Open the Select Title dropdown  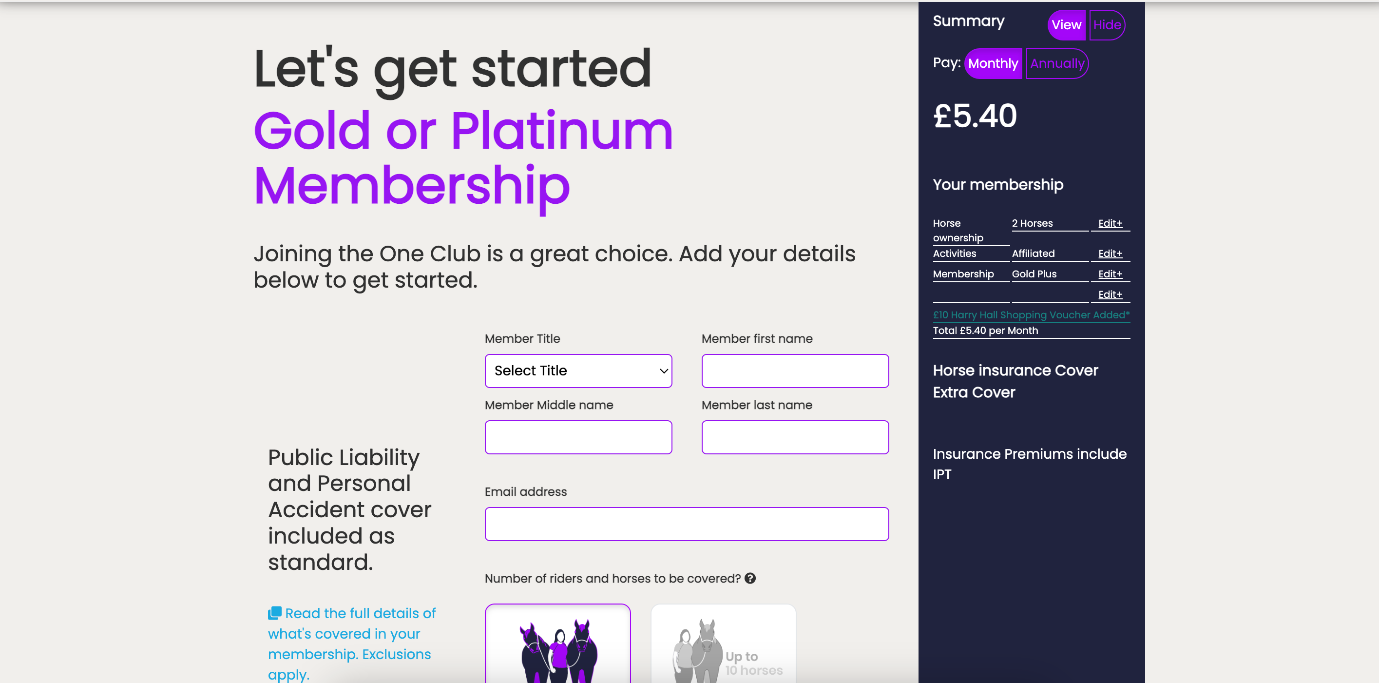click(578, 371)
